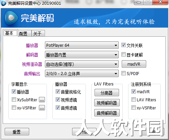Expand the 音频输出 dropdown showing 2.0 立体声
The width and height of the screenshot is (169, 140).
82,73
